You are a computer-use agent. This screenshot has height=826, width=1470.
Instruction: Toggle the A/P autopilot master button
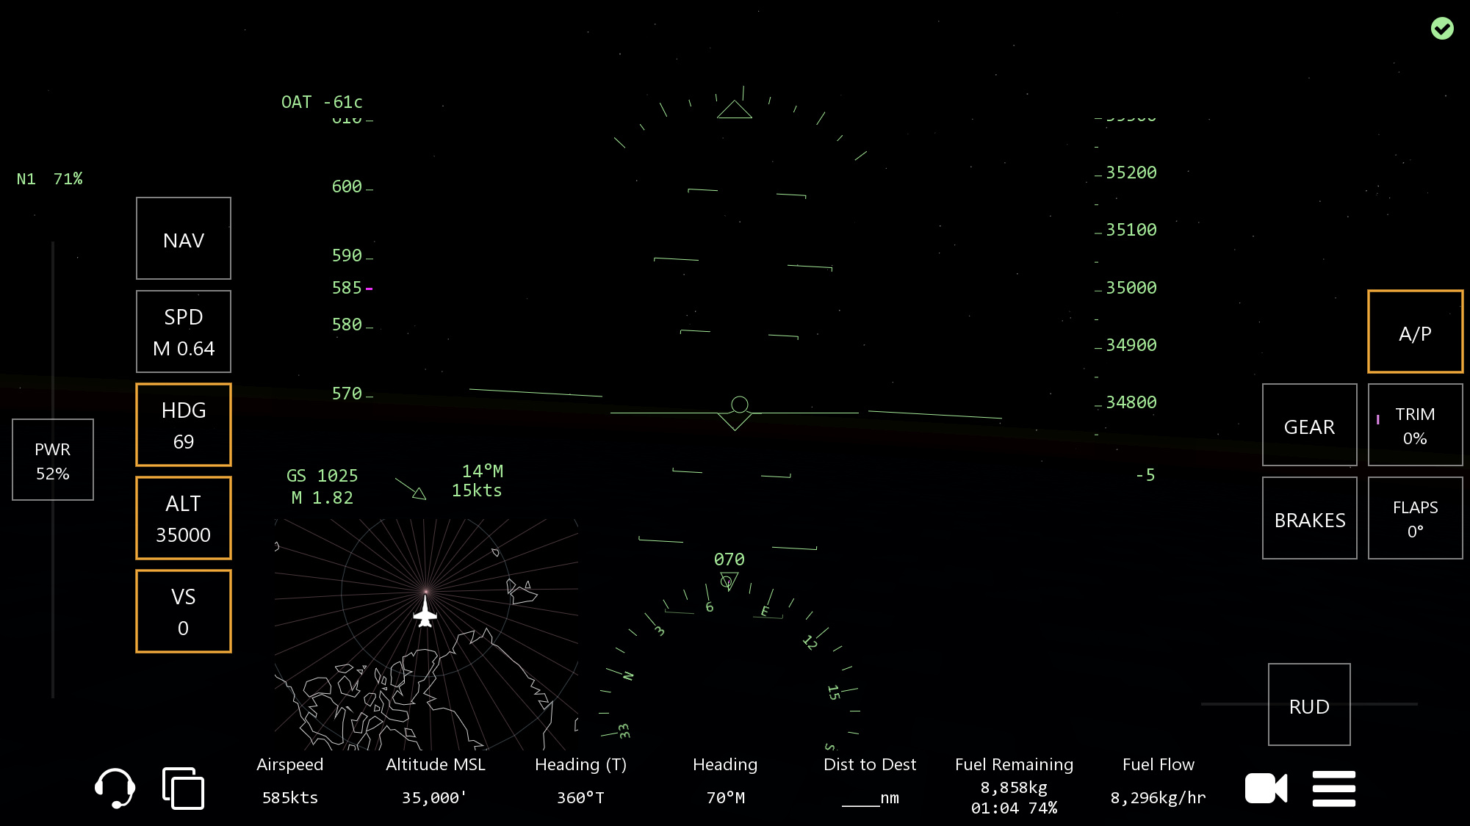(x=1415, y=332)
